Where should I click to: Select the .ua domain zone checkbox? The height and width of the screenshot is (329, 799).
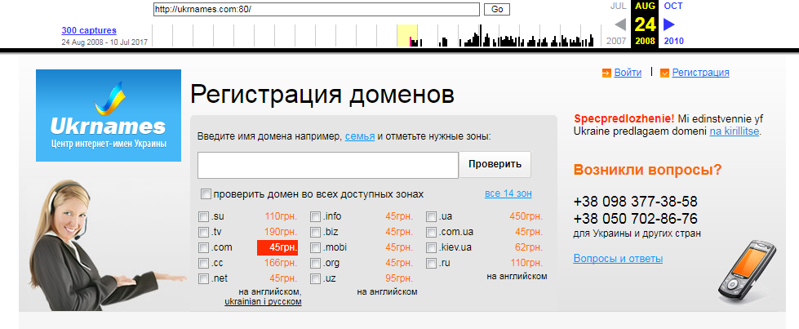pos(432,217)
